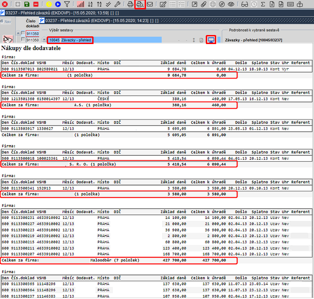
Task: Tick the checkbox in second document row
Action: [x=23, y=39]
